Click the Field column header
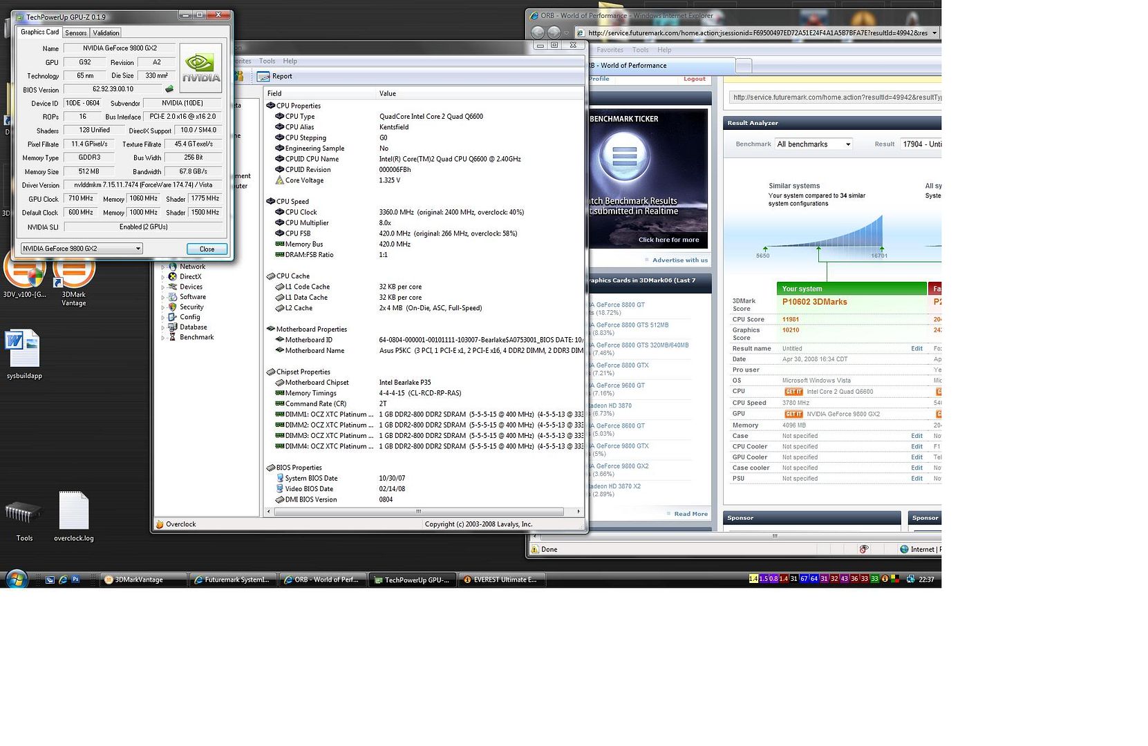 [x=320, y=93]
